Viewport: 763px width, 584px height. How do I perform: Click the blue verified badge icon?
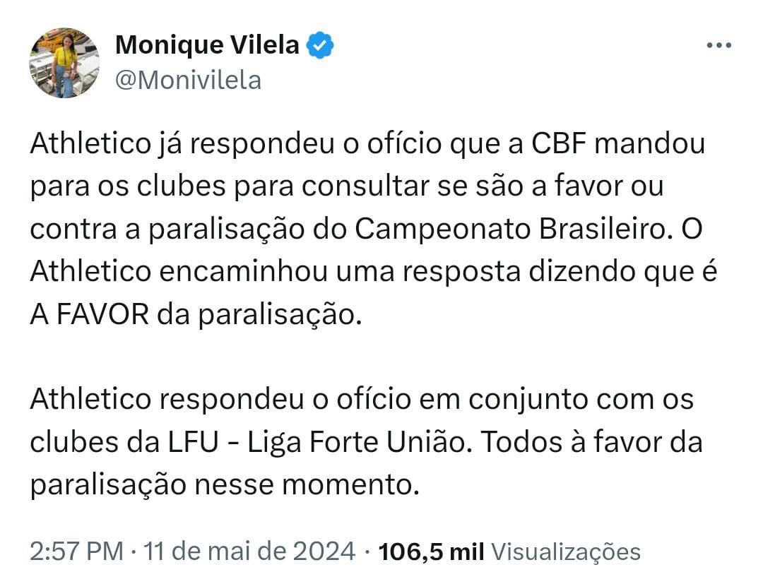click(320, 45)
